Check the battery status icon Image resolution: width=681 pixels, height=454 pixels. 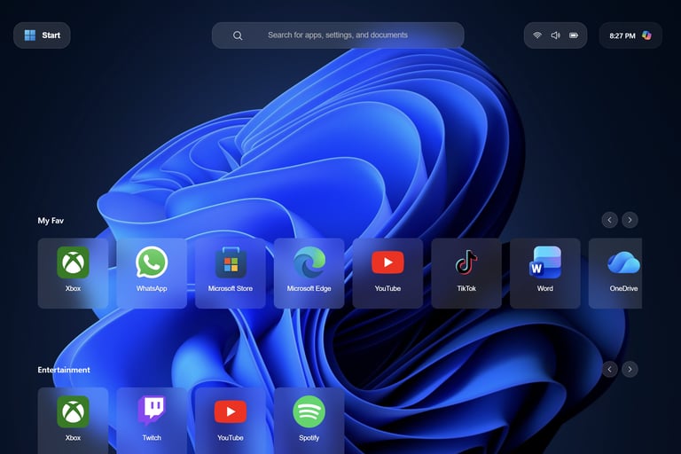point(574,35)
